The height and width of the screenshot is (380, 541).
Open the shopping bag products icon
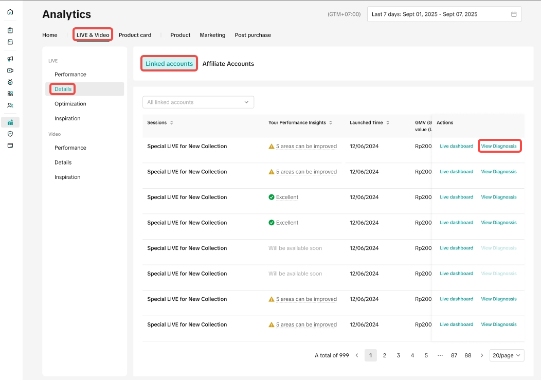10,42
